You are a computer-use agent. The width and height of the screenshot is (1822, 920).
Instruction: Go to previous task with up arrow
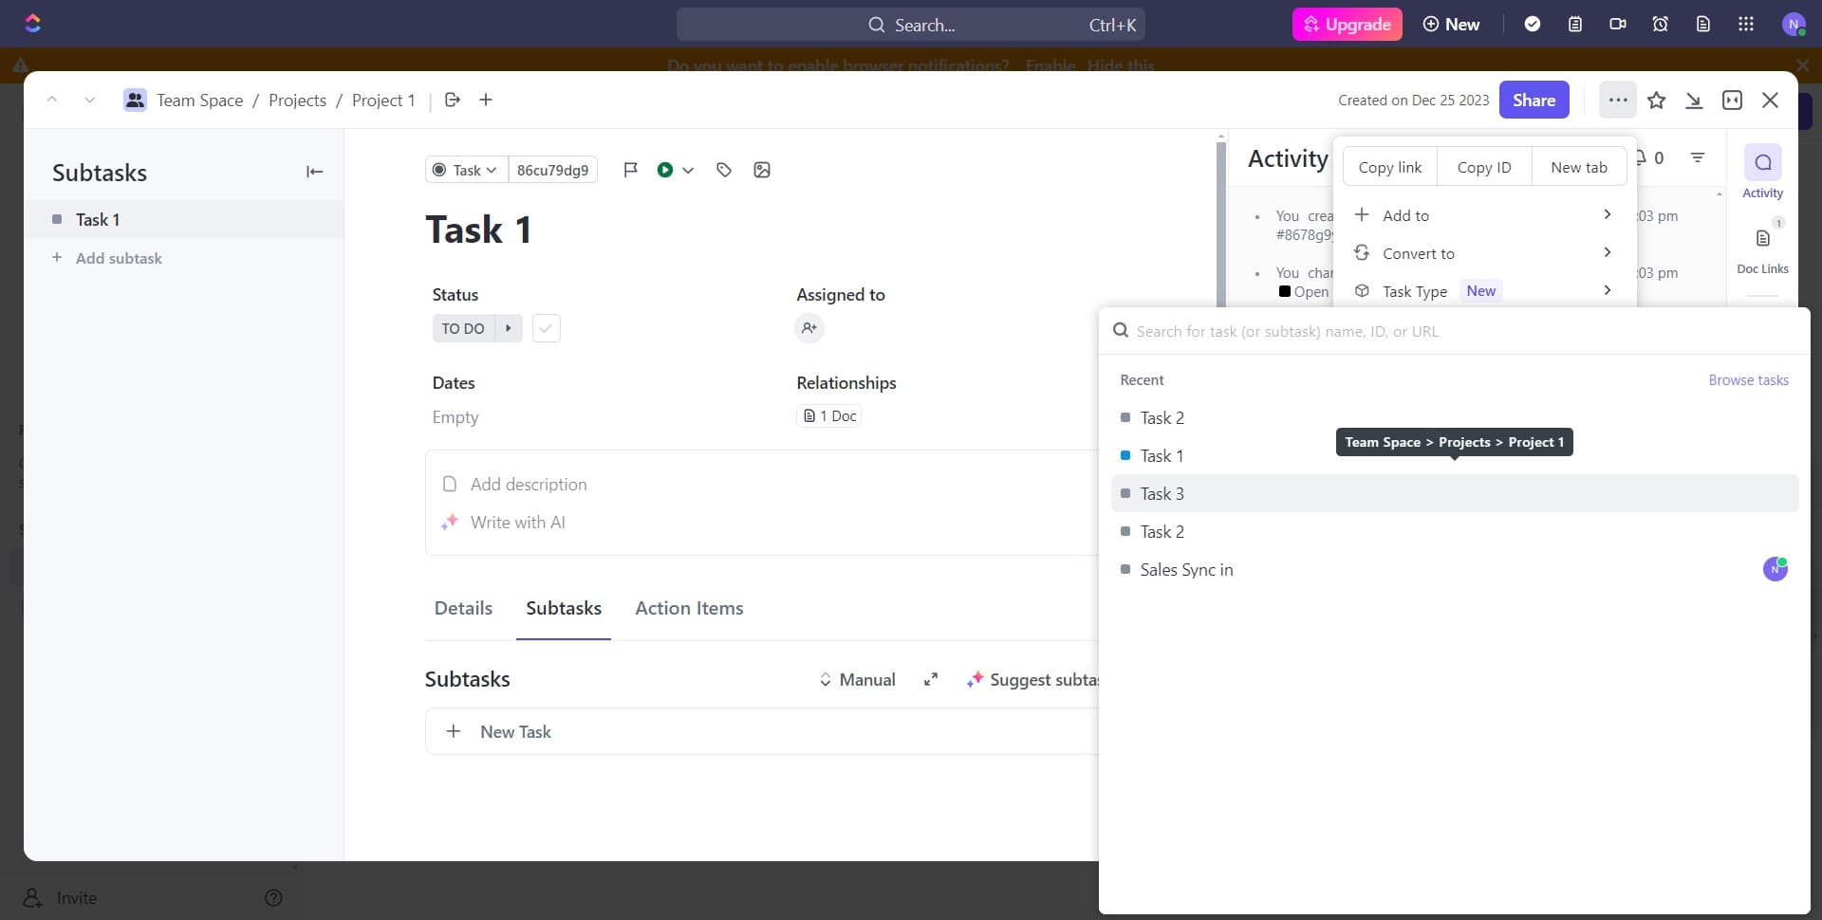point(52,100)
